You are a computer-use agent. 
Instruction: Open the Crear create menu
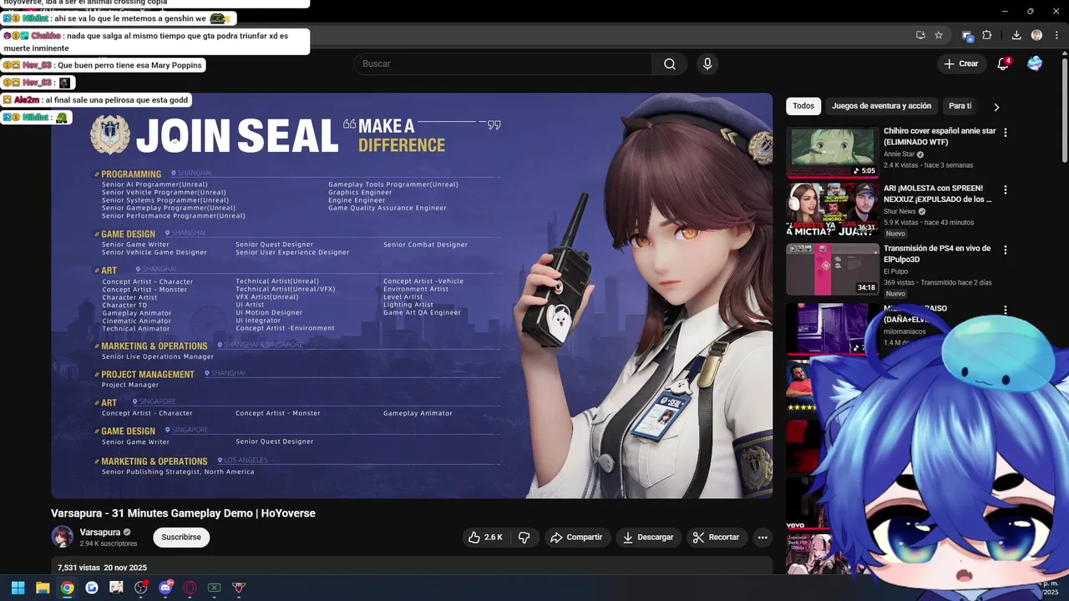click(961, 64)
